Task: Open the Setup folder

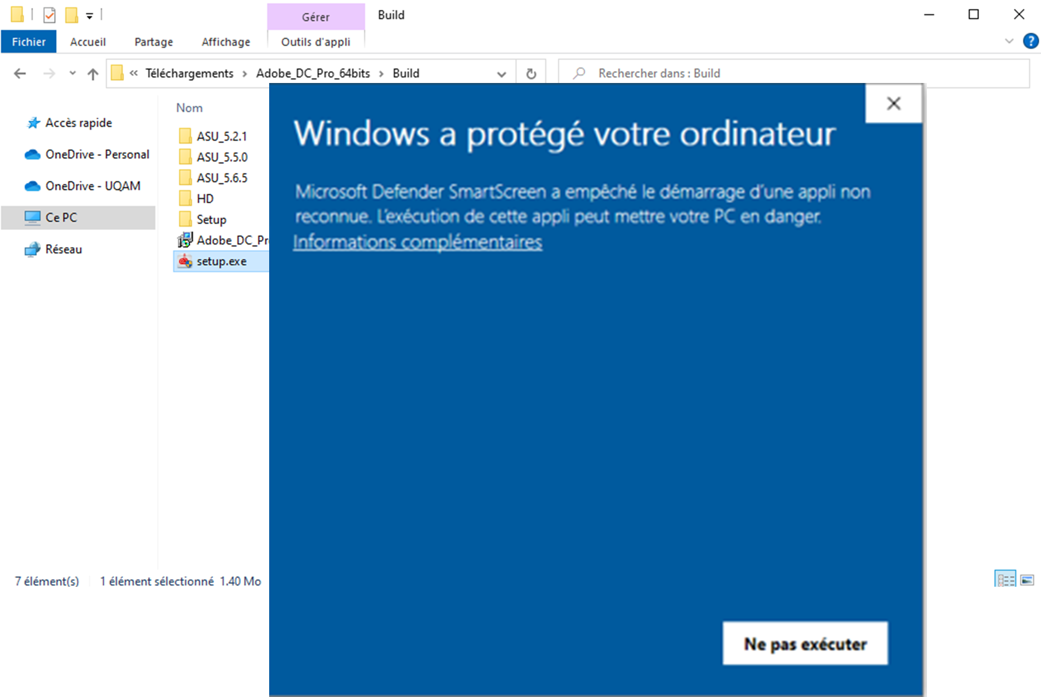Action: pos(211,220)
